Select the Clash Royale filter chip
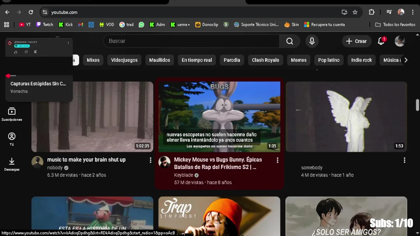 click(x=265, y=60)
